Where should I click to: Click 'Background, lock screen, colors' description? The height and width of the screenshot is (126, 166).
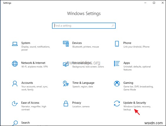tap(88, 67)
